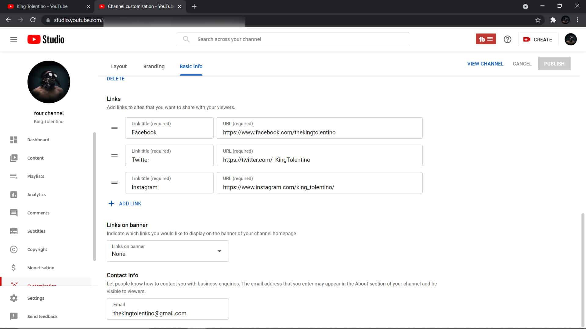The height and width of the screenshot is (329, 586).
Task: Select the Branding tab
Action: pyautogui.click(x=154, y=66)
